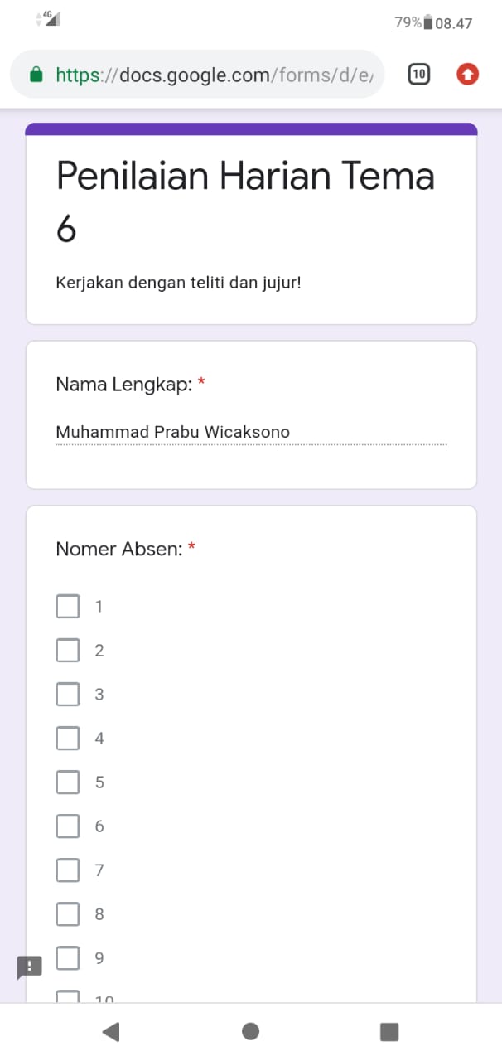Tap the Android home circle button
Screen dimensions: 502x1061
point(251,1031)
